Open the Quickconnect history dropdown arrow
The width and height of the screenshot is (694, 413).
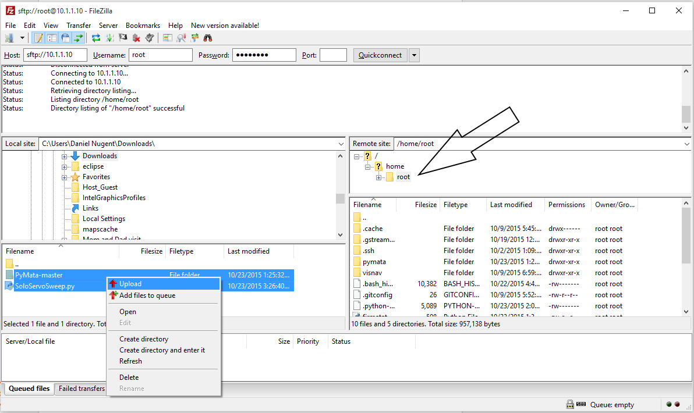pos(414,55)
